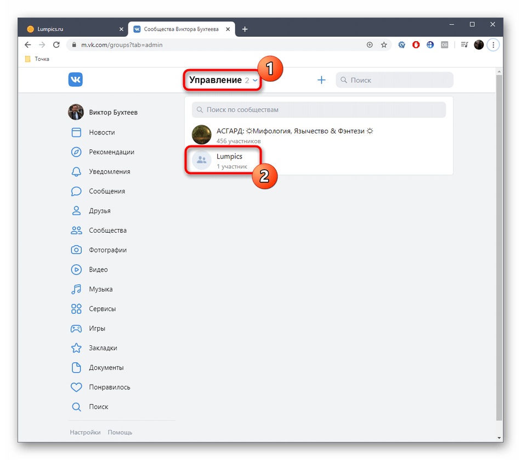This screenshot has height=460, width=521.
Task: Click the blue gear extension icon
Action: 401,44
